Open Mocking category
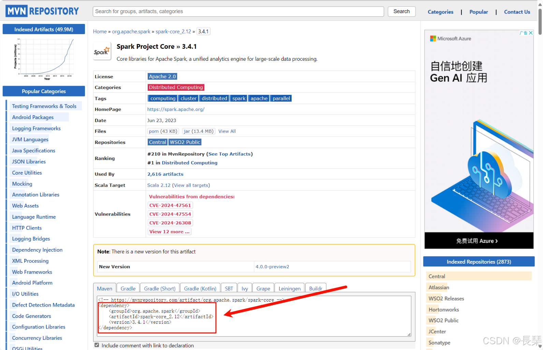Image resolution: width=543 pixels, height=350 pixels. [22, 184]
